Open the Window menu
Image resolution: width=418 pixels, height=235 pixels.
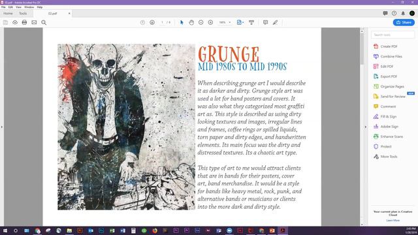click(x=29, y=7)
